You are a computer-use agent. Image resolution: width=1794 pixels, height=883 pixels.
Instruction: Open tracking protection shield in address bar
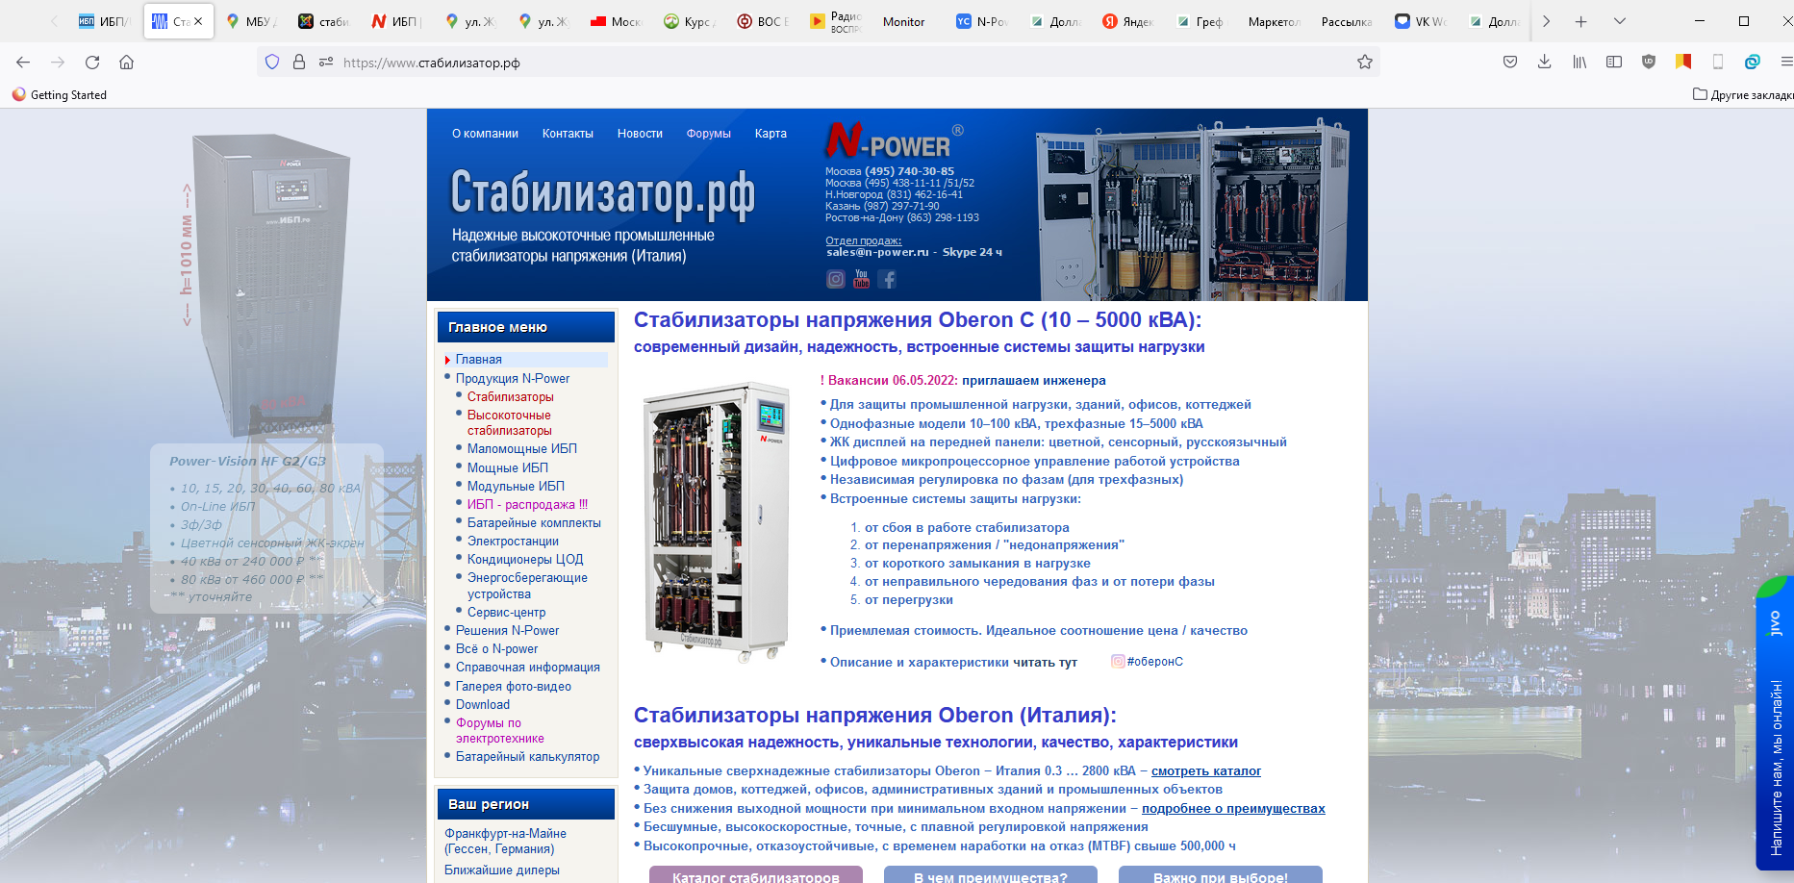272,63
